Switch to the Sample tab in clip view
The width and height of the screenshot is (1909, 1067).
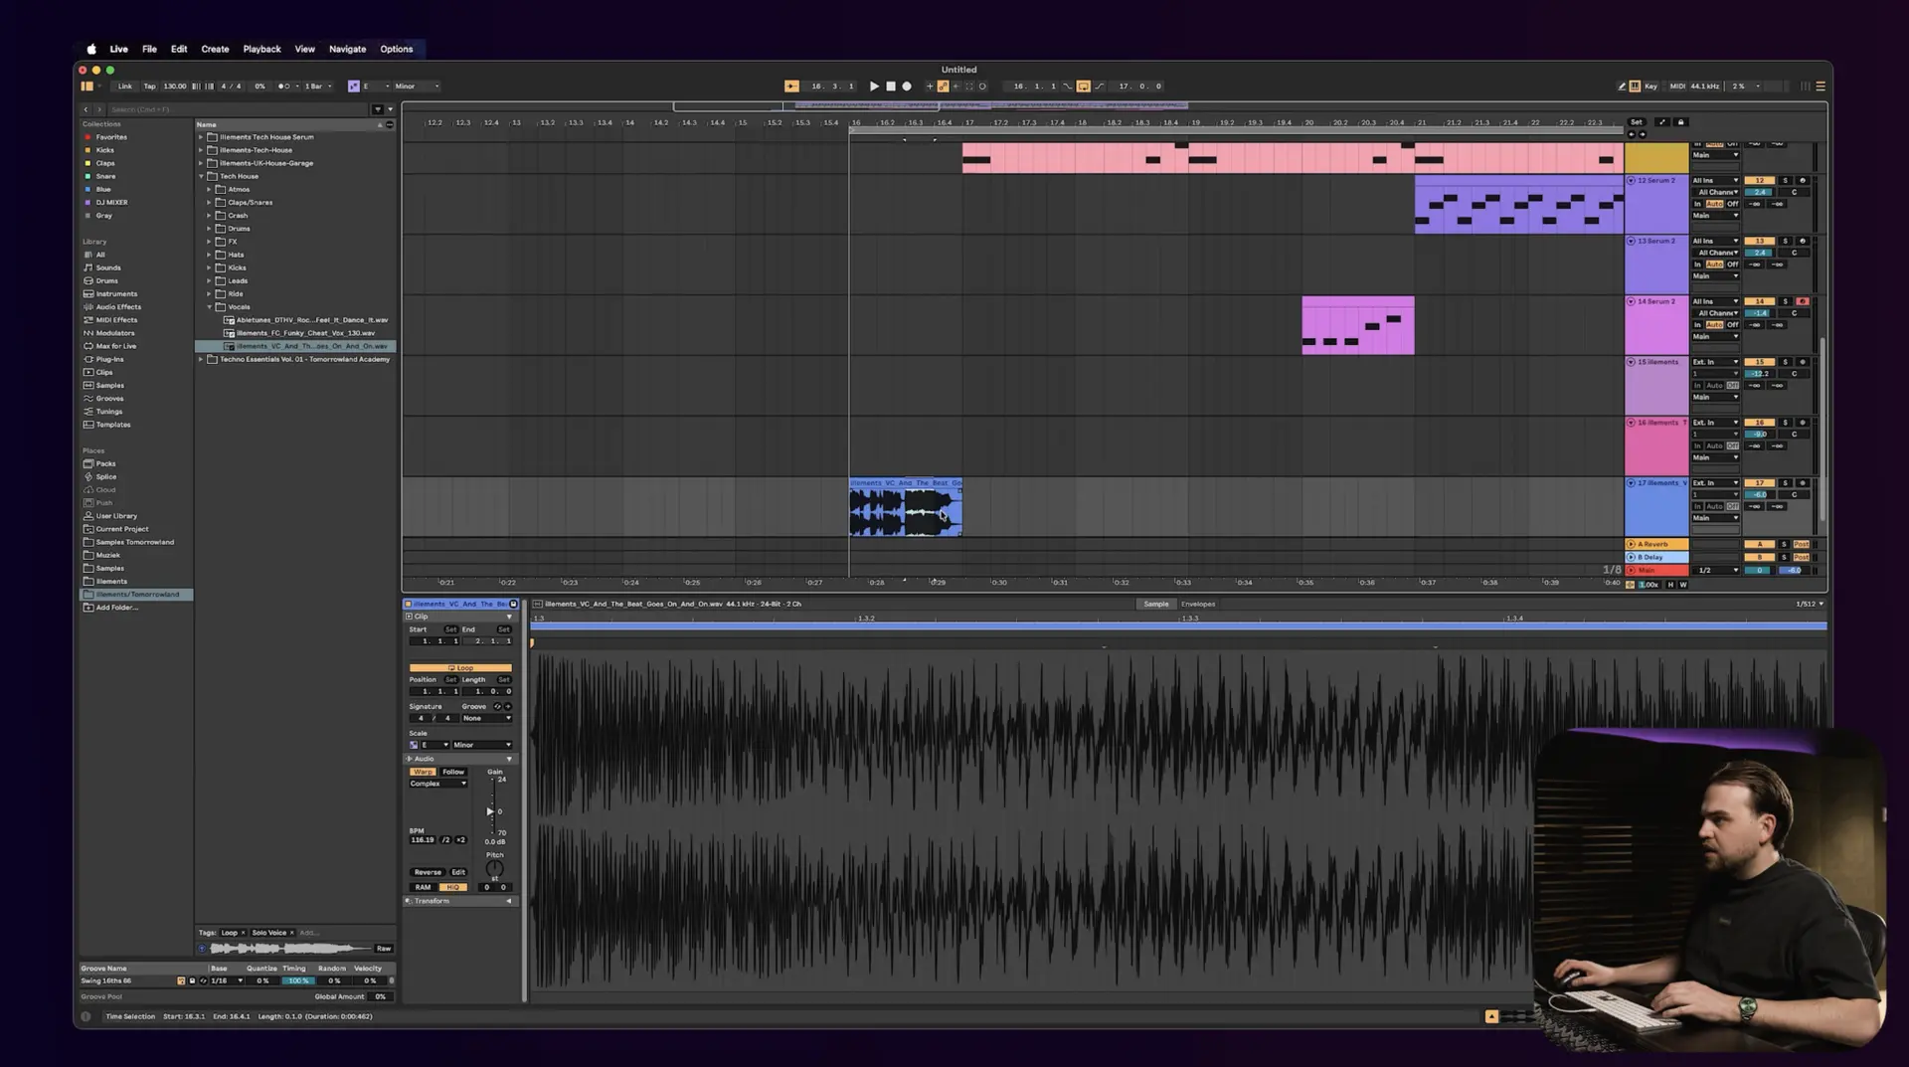(x=1155, y=605)
